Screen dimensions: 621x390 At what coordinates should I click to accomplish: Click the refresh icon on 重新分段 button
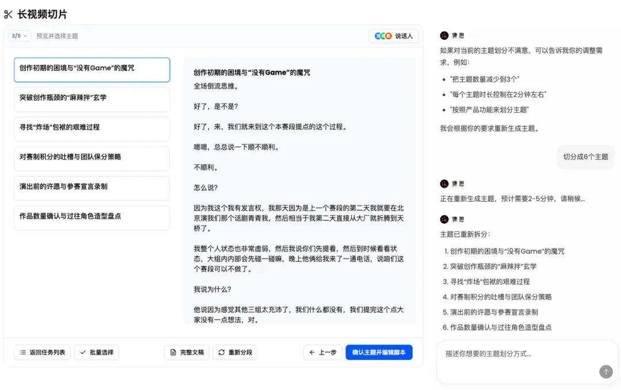[x=221, y=352]
